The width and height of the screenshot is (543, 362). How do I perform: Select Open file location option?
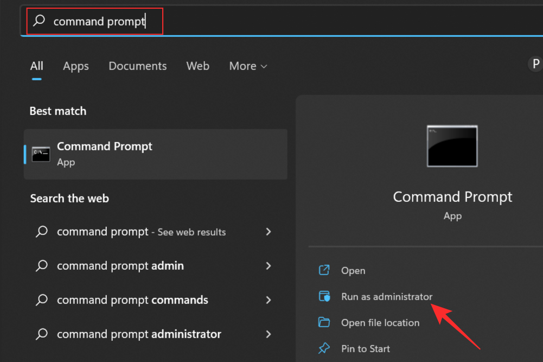(x=380, y=323)
